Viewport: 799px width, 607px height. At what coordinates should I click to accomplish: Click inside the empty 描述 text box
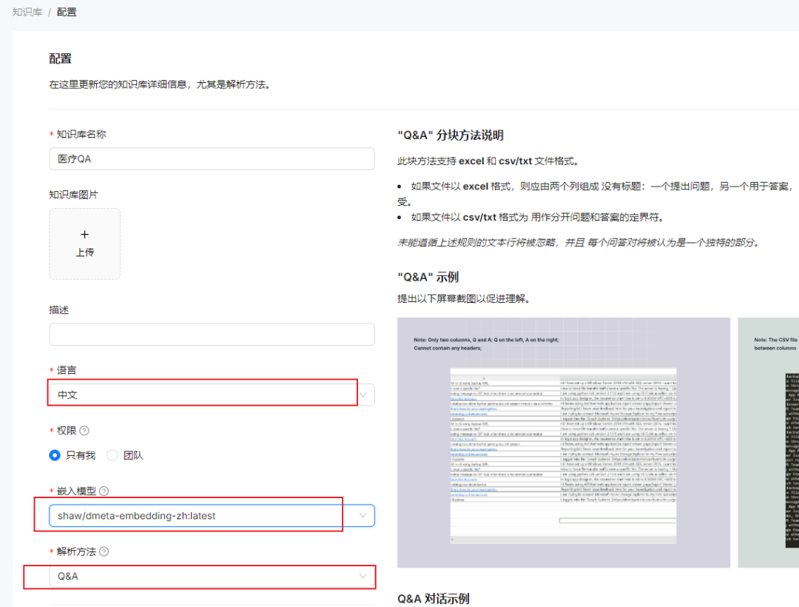(212, 334)
